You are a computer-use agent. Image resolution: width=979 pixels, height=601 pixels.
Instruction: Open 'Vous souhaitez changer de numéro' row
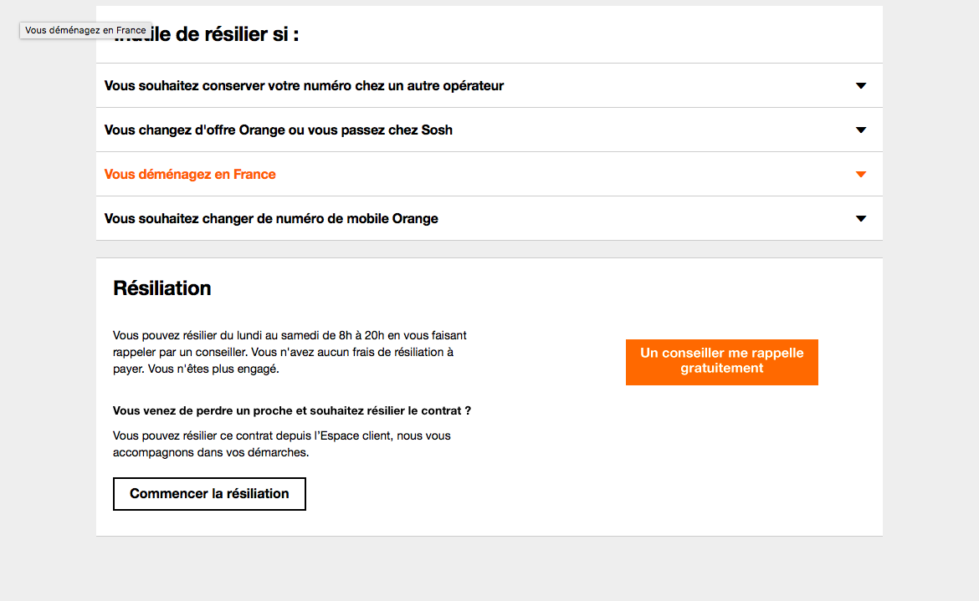tap(271, 218)
